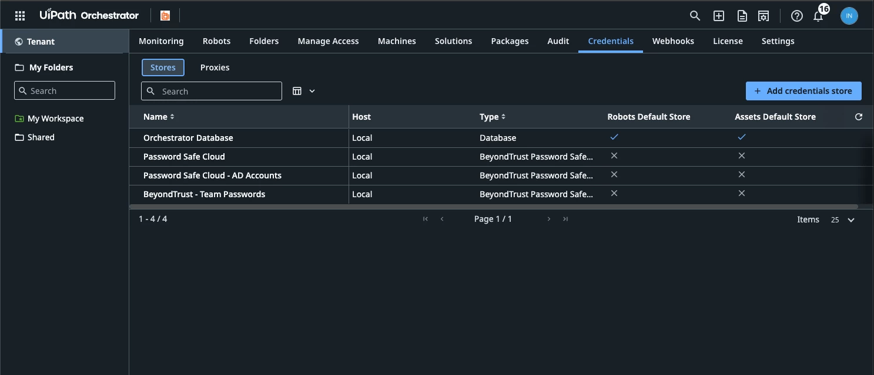874x375 pixels.
Task: Go to the previous page
Action: coord(442,219)
